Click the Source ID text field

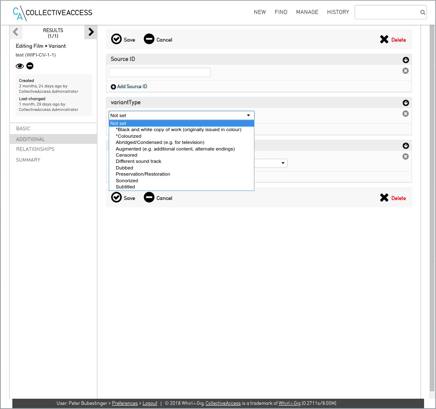pos(159,73)
